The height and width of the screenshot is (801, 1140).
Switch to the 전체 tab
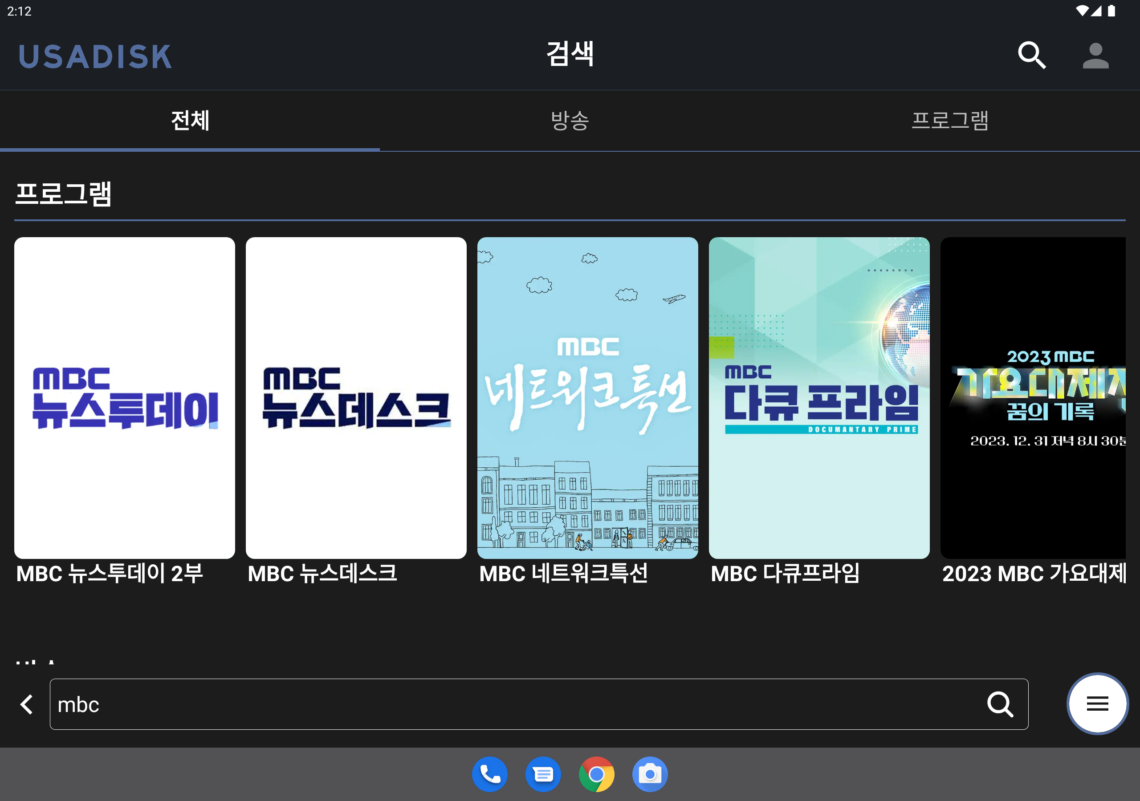[x=190, y=121]
